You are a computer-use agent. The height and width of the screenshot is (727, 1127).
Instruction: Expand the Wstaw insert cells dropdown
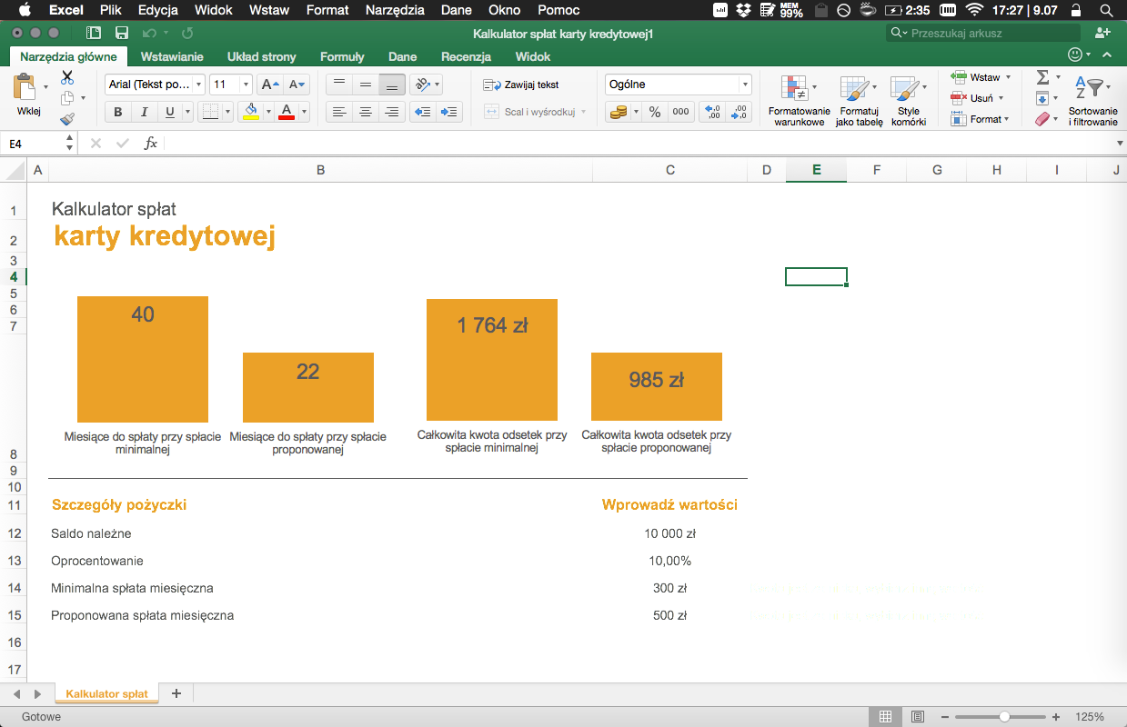pyautogui.click(x=1008, y=77)
